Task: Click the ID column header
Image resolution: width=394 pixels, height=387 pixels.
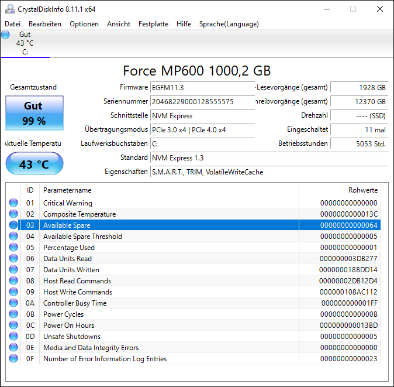Action: [30, 190]
